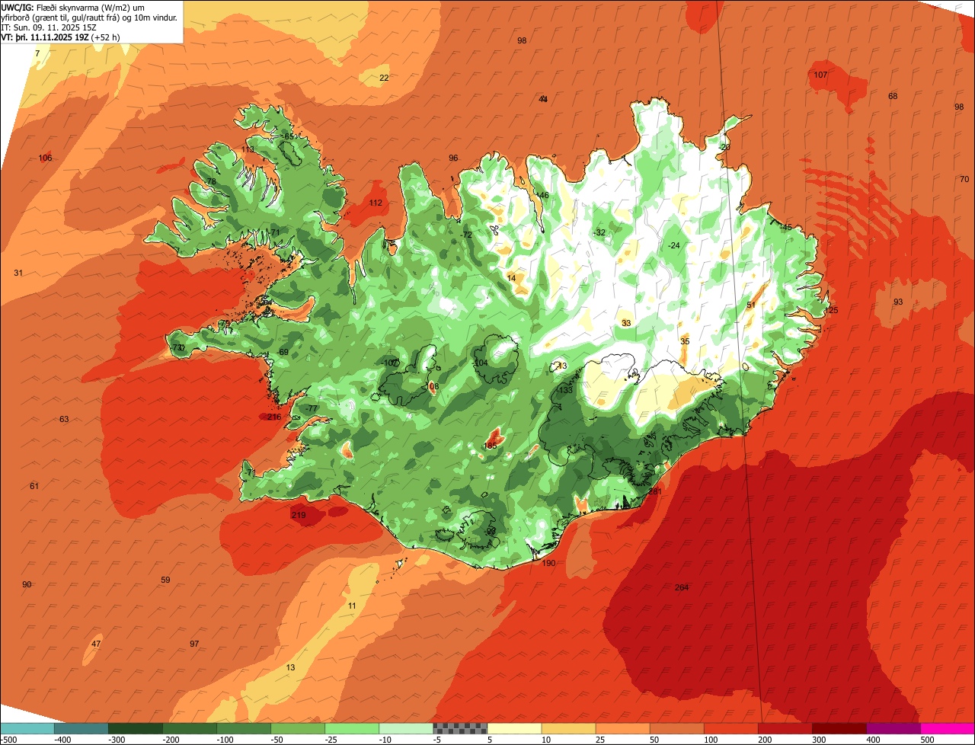
Task: Click the valid time 'VT: þri. 11.11.2025 19Z'
Action: (46, 37)
